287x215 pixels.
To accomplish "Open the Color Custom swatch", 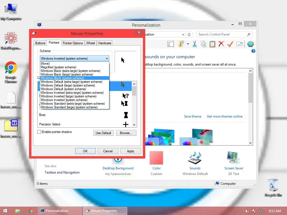I will point(156,158).
